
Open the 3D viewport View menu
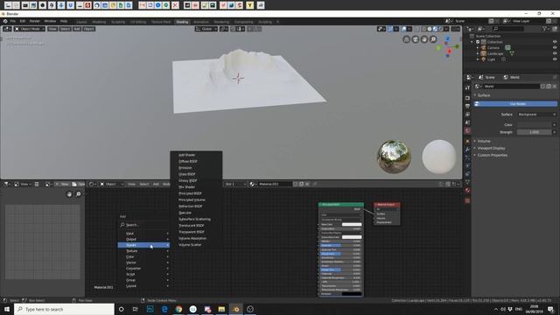coord(52,29)
